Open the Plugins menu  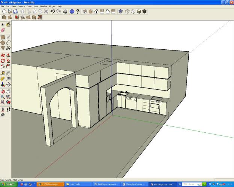point(52,6)
